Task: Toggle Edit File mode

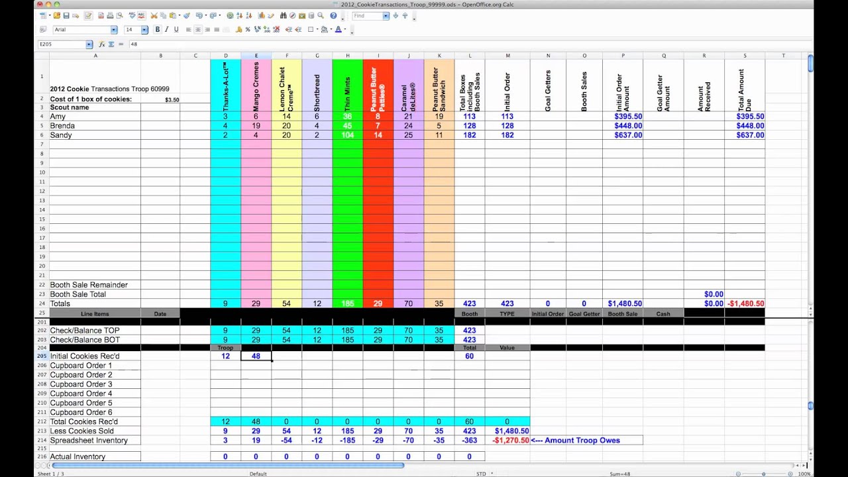Action: pyautogui.click(x=88, y=15)
